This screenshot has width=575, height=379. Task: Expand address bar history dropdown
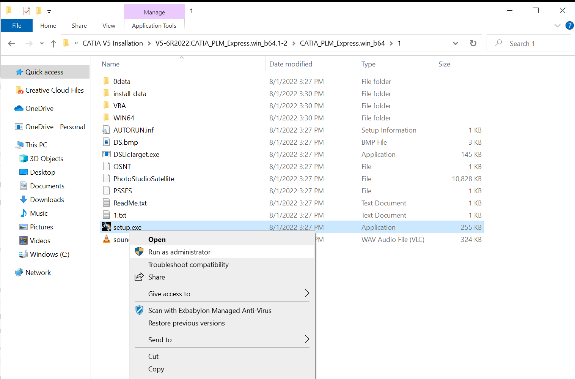point(456,43)
